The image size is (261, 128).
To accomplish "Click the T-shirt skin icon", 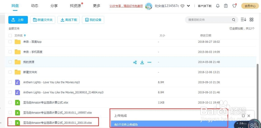I will (234, 6).
